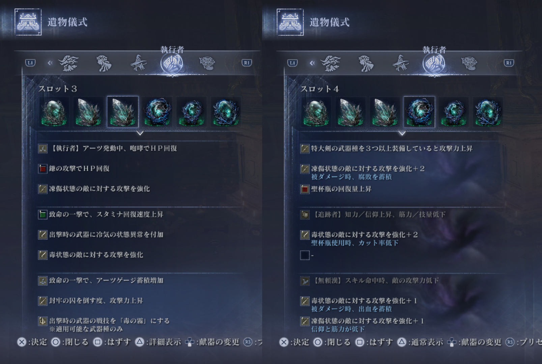Image resolution: width=542 pixels, height=364 pixels.
Task: Select the first relic thumbnail in Slot 3
Action: [x=54, y=112]
